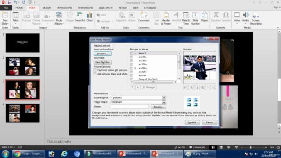Add a Comment from the ribbon
The width and height of the screenshot is (281, 158).
click(144, 17)
